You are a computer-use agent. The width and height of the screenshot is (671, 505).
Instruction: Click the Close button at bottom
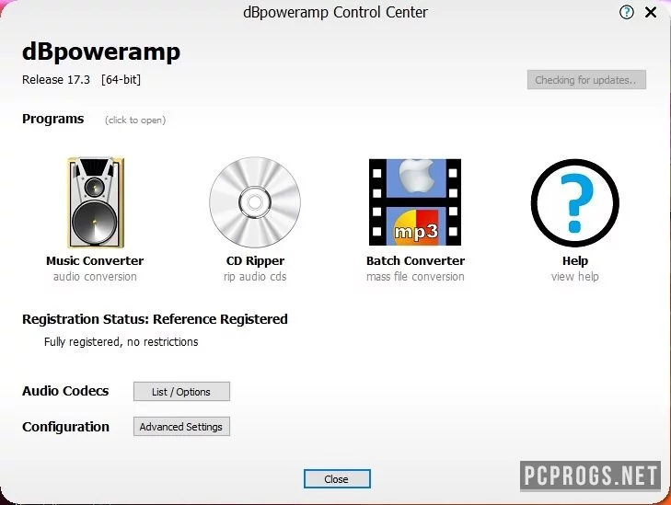click(337, 479)
